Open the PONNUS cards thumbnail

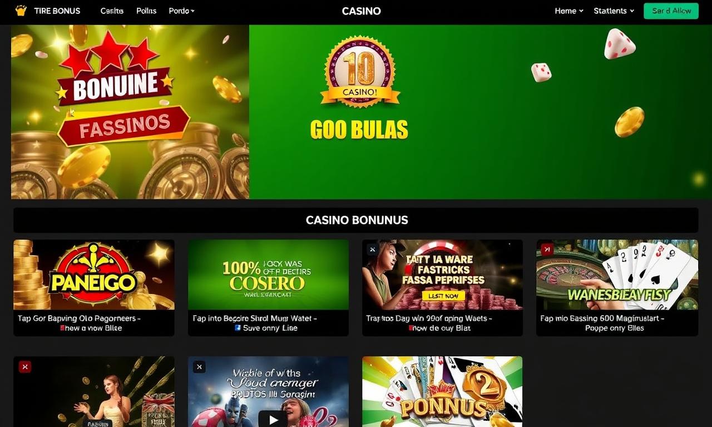coord(442,391)
